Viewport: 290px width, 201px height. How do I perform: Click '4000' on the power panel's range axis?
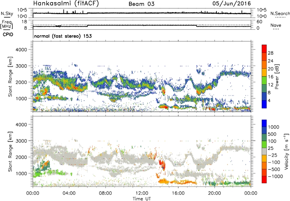tap(21, 50)
